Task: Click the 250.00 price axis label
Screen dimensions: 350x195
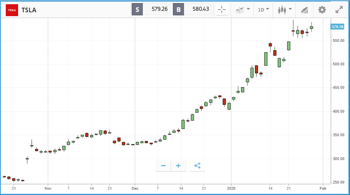Action: click(x=338, y=182)
